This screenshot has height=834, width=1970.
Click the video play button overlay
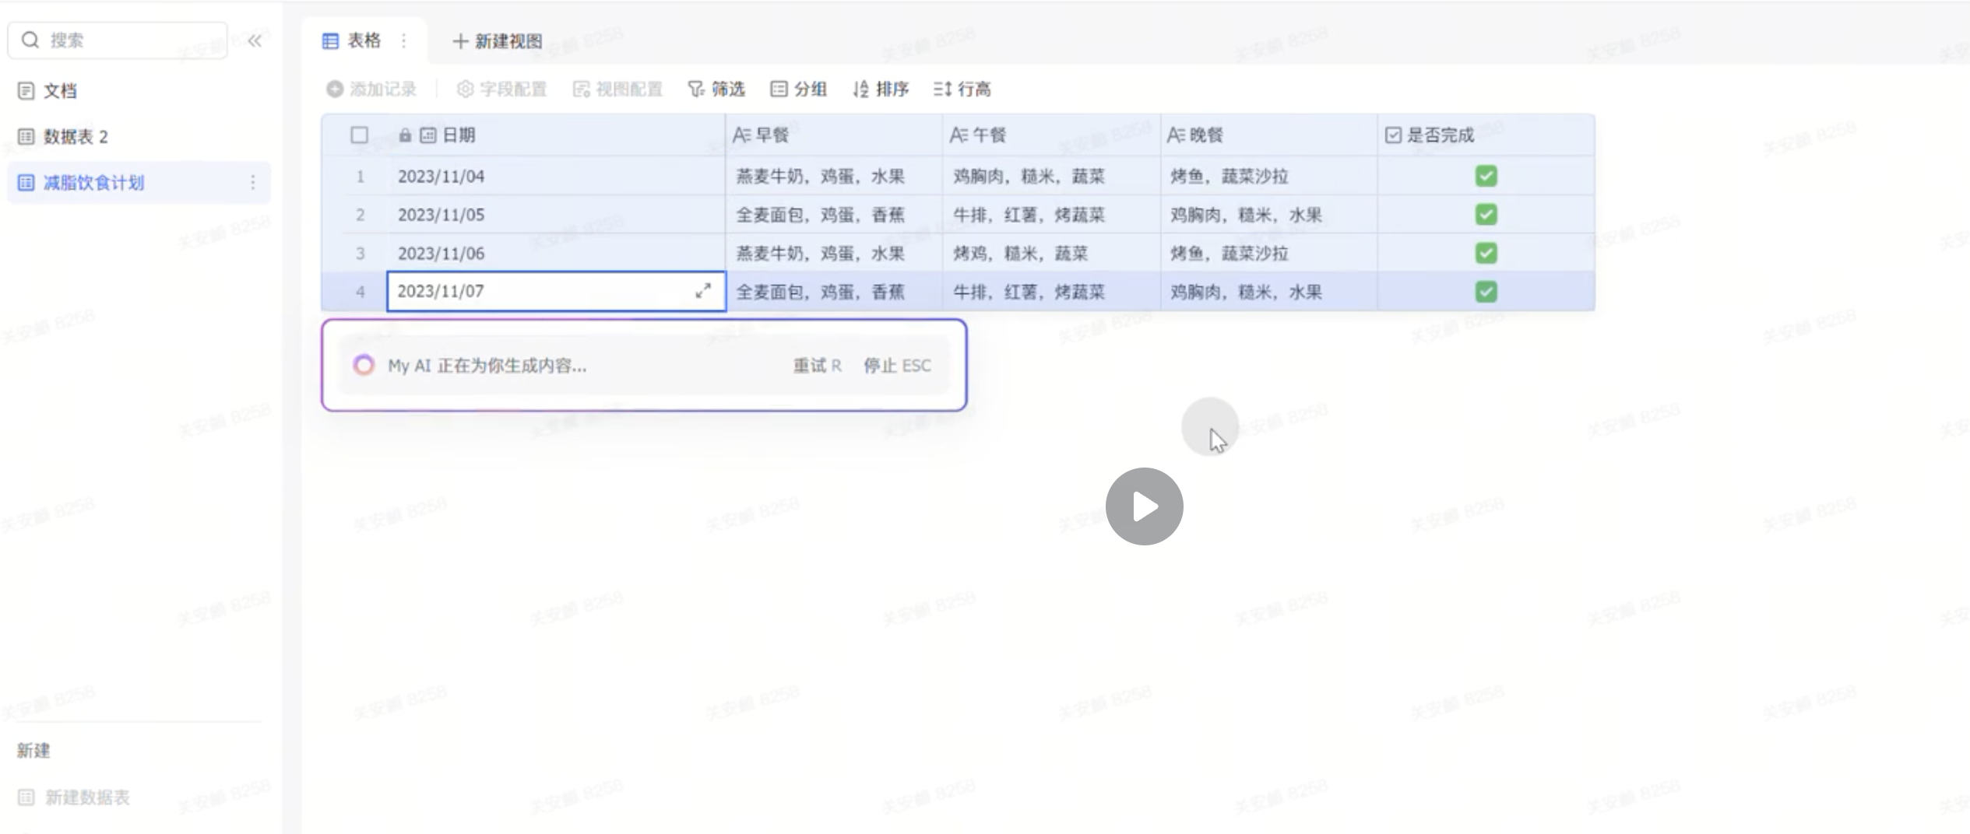click(1144, 506)
